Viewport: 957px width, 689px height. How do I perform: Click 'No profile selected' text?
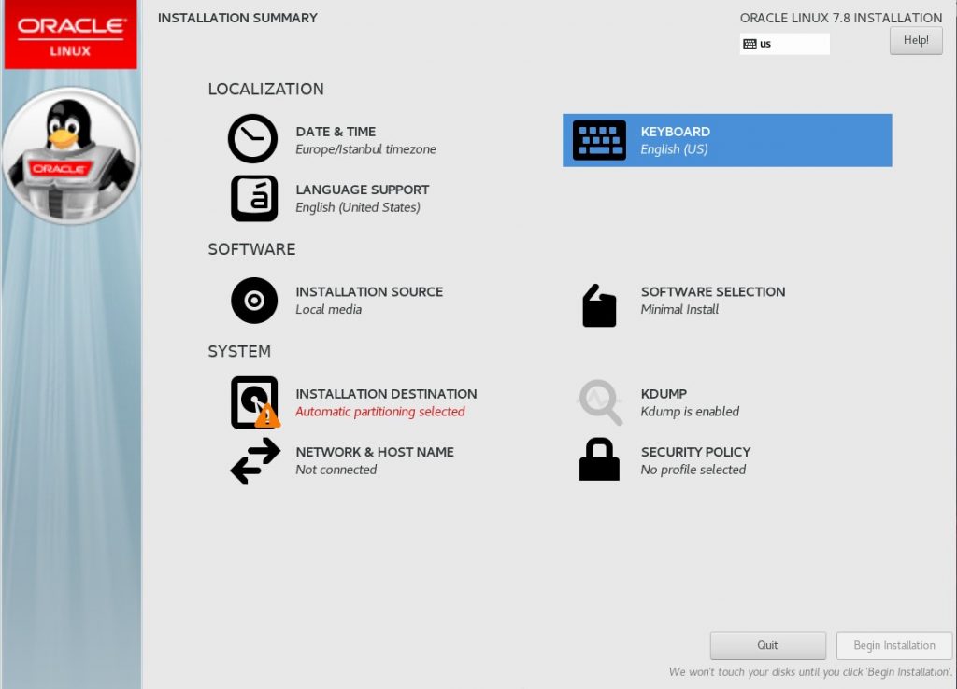(693, 470)
